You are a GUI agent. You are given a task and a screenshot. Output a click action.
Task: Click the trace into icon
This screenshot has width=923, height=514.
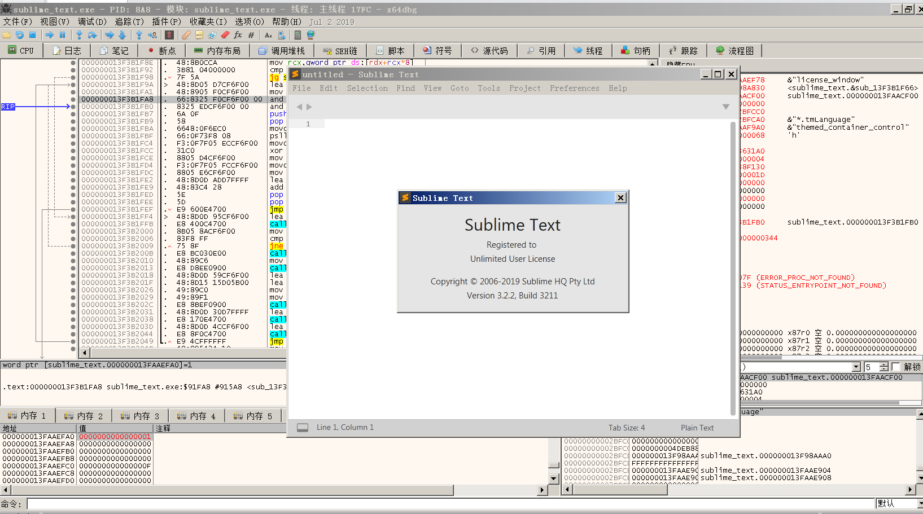click(110, 35)
